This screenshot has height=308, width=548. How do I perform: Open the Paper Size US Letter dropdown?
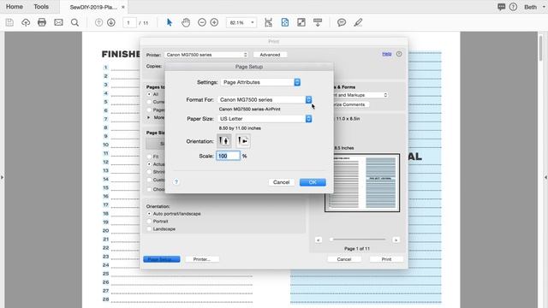pyautogui.click(x=265, y=119)
